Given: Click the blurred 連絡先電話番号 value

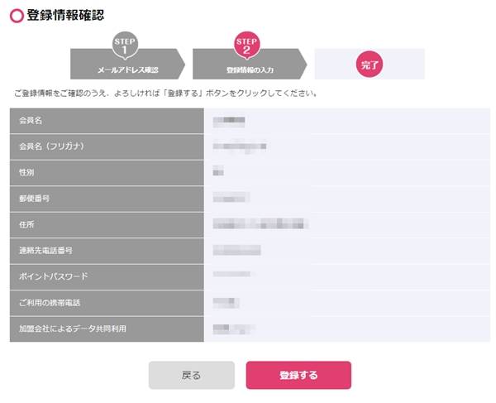Looking at the screenshot, I should pos(236,250).
